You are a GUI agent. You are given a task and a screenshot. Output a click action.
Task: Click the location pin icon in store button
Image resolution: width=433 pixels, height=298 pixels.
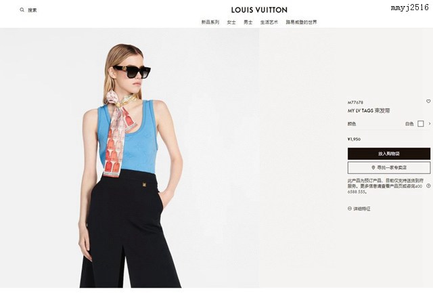(373, 167)
